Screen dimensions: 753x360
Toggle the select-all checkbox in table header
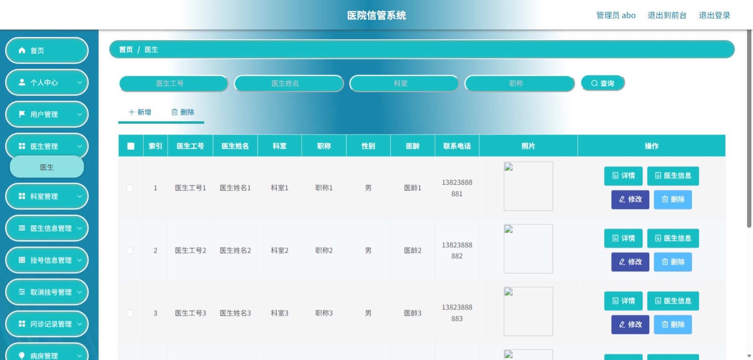click(x=131, y=146)
